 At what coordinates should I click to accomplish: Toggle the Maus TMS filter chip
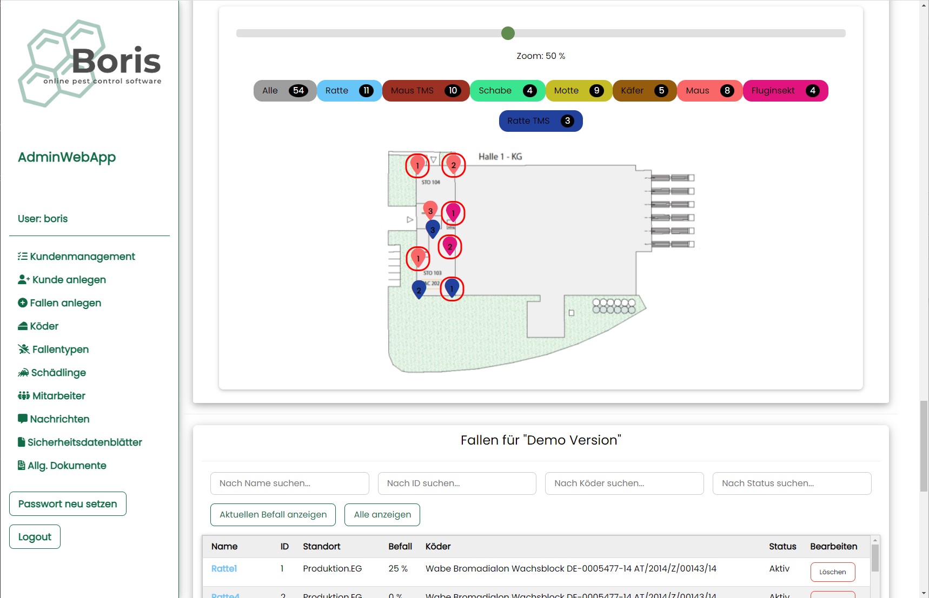pos(425,91)
